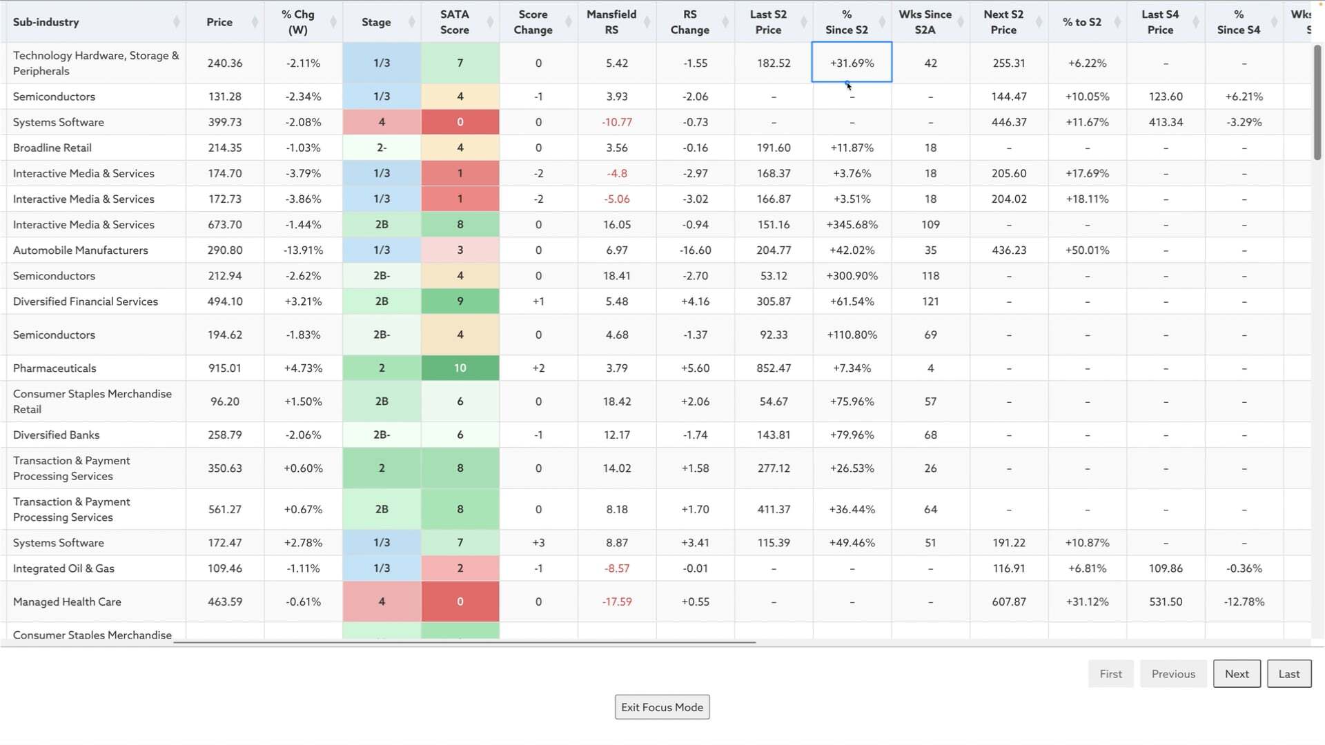Click the Wks Since S2A header

925,22
